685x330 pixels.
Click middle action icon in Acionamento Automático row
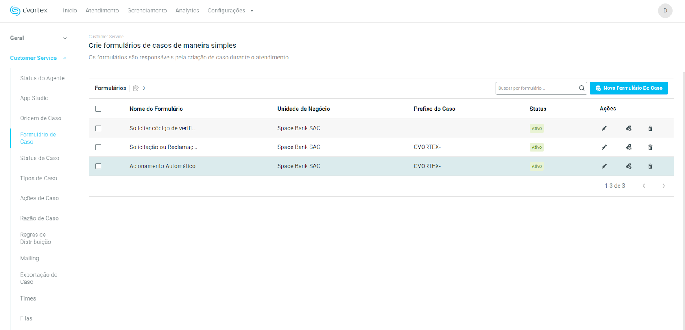628,166
